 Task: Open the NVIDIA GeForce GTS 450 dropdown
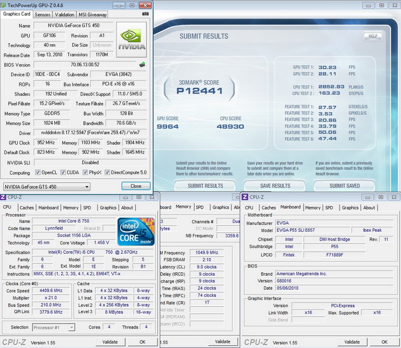click(47, 187)
